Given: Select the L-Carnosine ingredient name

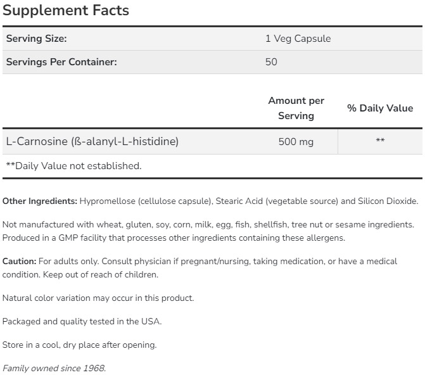Looking at the screenshot, I should tap(92, 141).
